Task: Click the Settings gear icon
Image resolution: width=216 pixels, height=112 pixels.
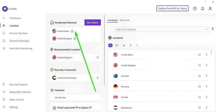Action: tap(4, 107)
